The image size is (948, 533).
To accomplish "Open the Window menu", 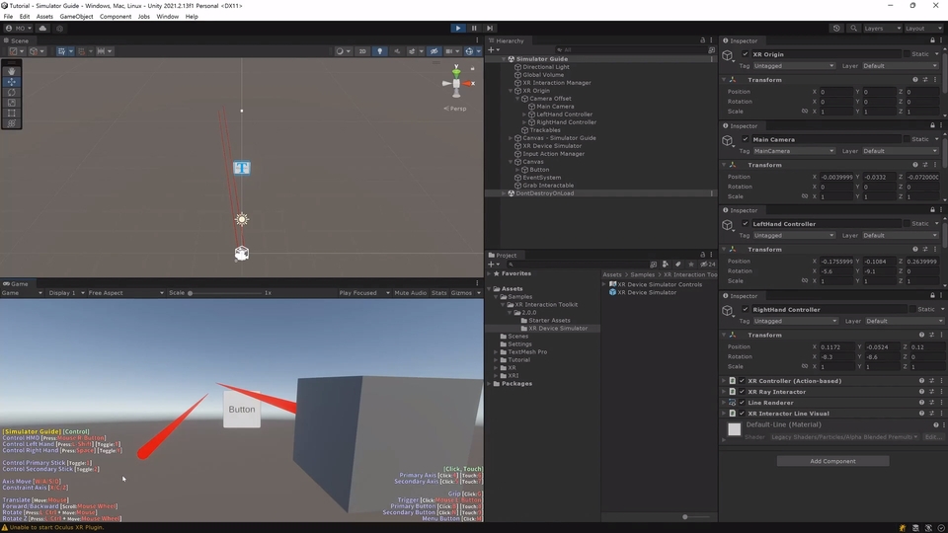I will click(x=168, y=17).
